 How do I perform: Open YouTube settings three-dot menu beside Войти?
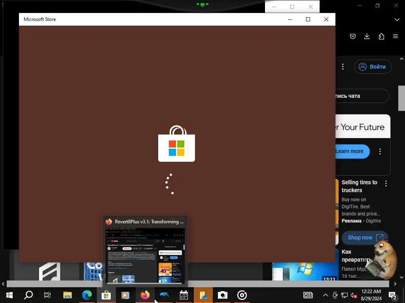click(343, 67)
